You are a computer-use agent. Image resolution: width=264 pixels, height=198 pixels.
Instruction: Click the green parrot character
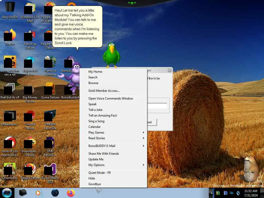pyautogui.click(x=111, y=55)
